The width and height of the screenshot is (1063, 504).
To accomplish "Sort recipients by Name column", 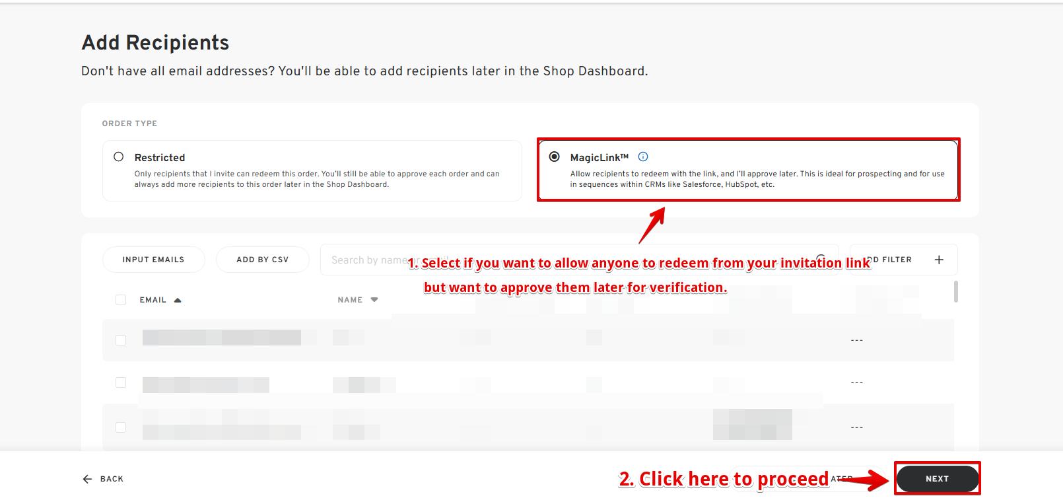I will click(x=350, y=300).
